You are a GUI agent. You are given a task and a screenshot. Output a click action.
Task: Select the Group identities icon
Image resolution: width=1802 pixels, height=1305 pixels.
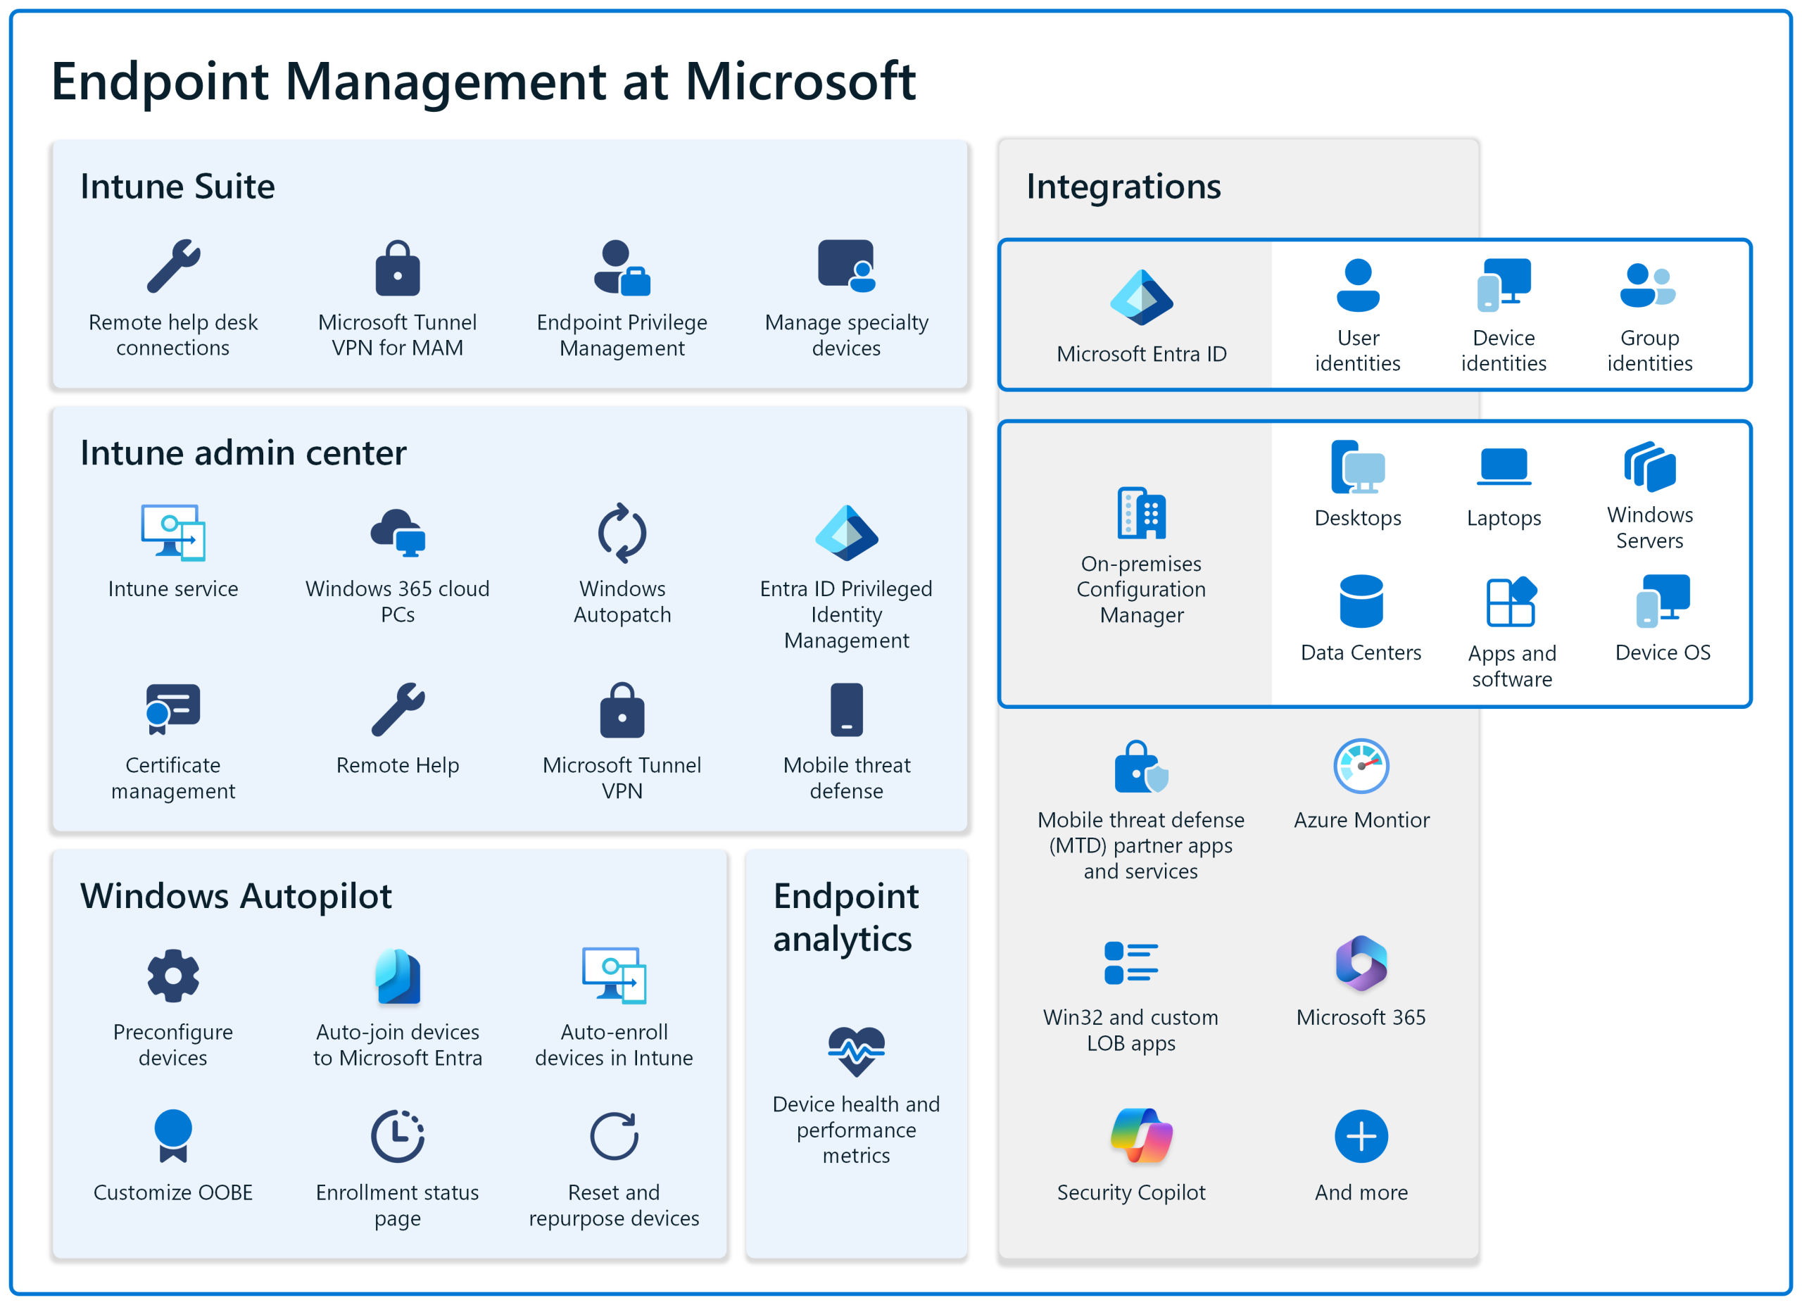[x=1649, y=286]
